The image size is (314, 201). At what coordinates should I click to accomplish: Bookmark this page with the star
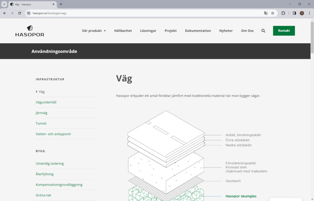[273, 13]
